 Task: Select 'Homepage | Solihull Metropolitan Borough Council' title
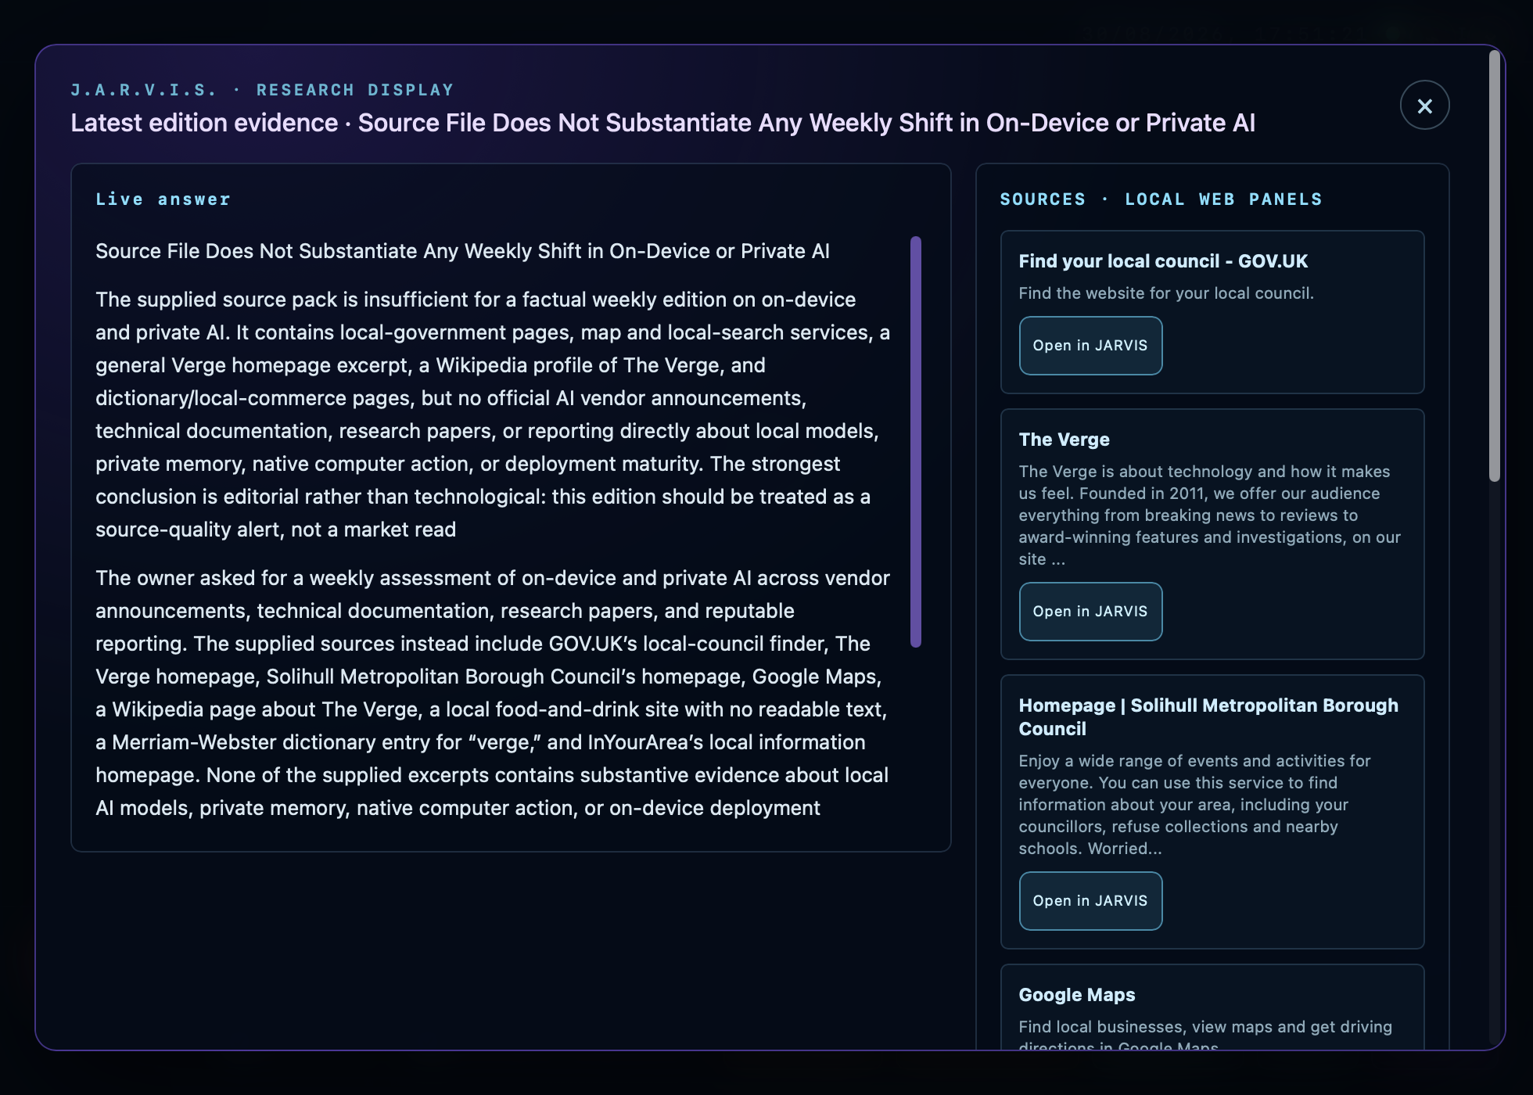[1208, 717]
